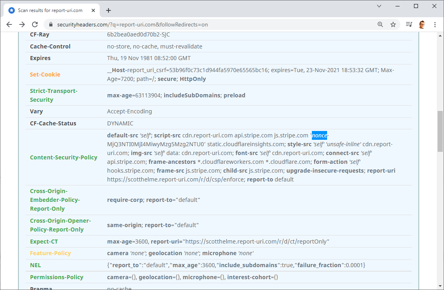Click 'Thu, 19 Nov 1981 08:52:00 GMT'
444x290 pixels.
149,58
